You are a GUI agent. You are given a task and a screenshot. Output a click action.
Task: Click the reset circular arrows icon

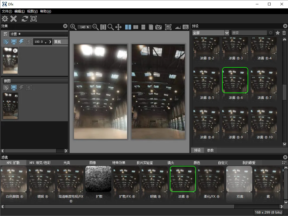pos(25,19)
